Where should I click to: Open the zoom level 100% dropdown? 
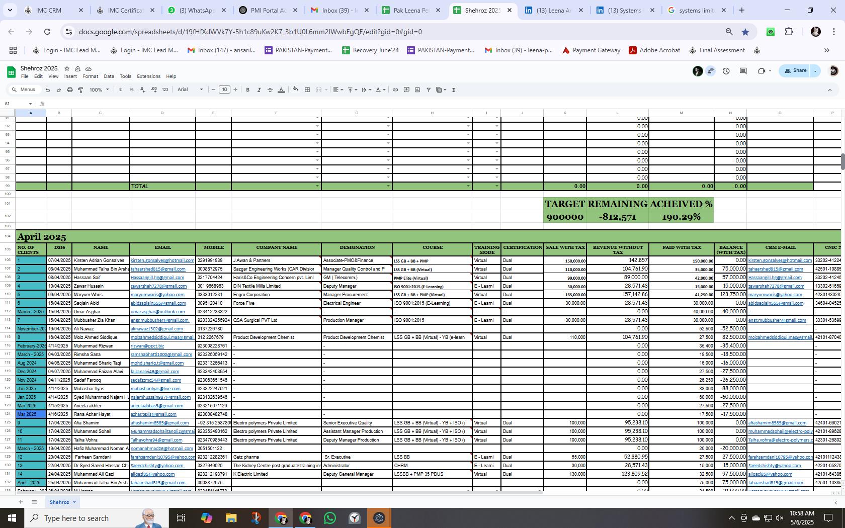click(99, 90)
